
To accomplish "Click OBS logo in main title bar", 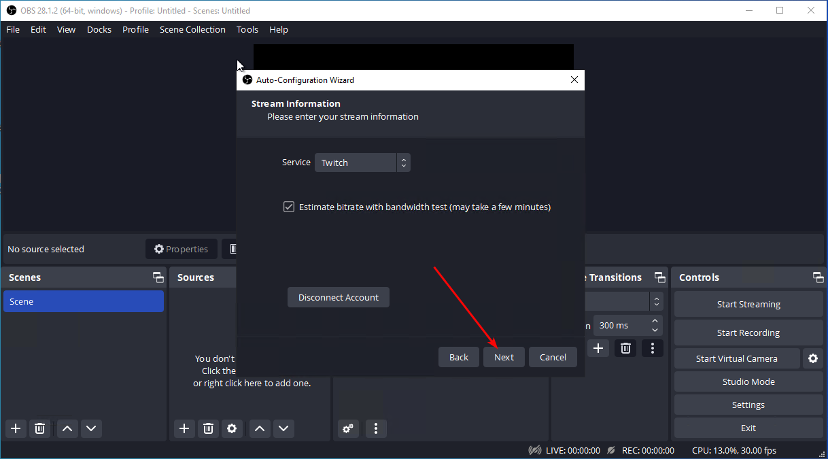I will (11, 10).
